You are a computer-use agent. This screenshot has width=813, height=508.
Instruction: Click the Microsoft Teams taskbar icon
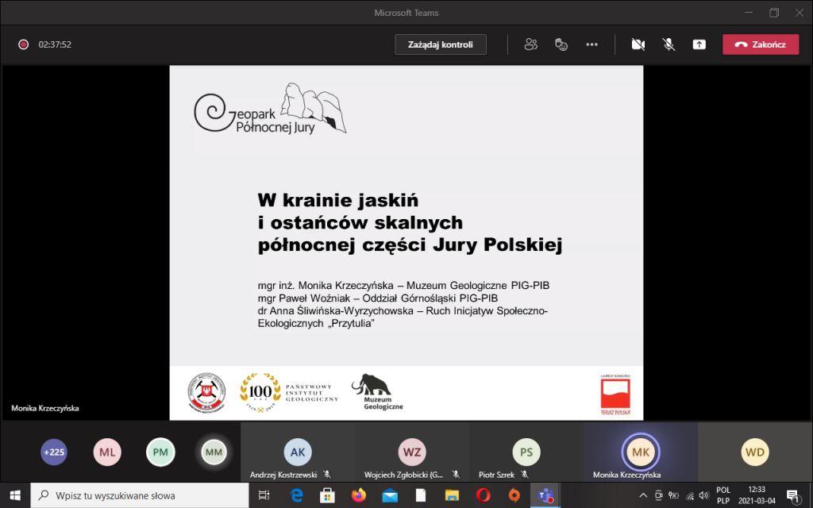[x=545, y=495]
